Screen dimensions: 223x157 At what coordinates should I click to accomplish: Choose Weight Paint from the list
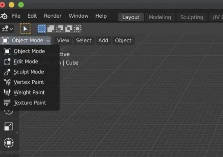click(x=30, y=92)
